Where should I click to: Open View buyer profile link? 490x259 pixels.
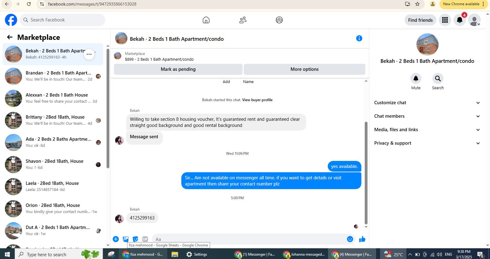point(257,100)
